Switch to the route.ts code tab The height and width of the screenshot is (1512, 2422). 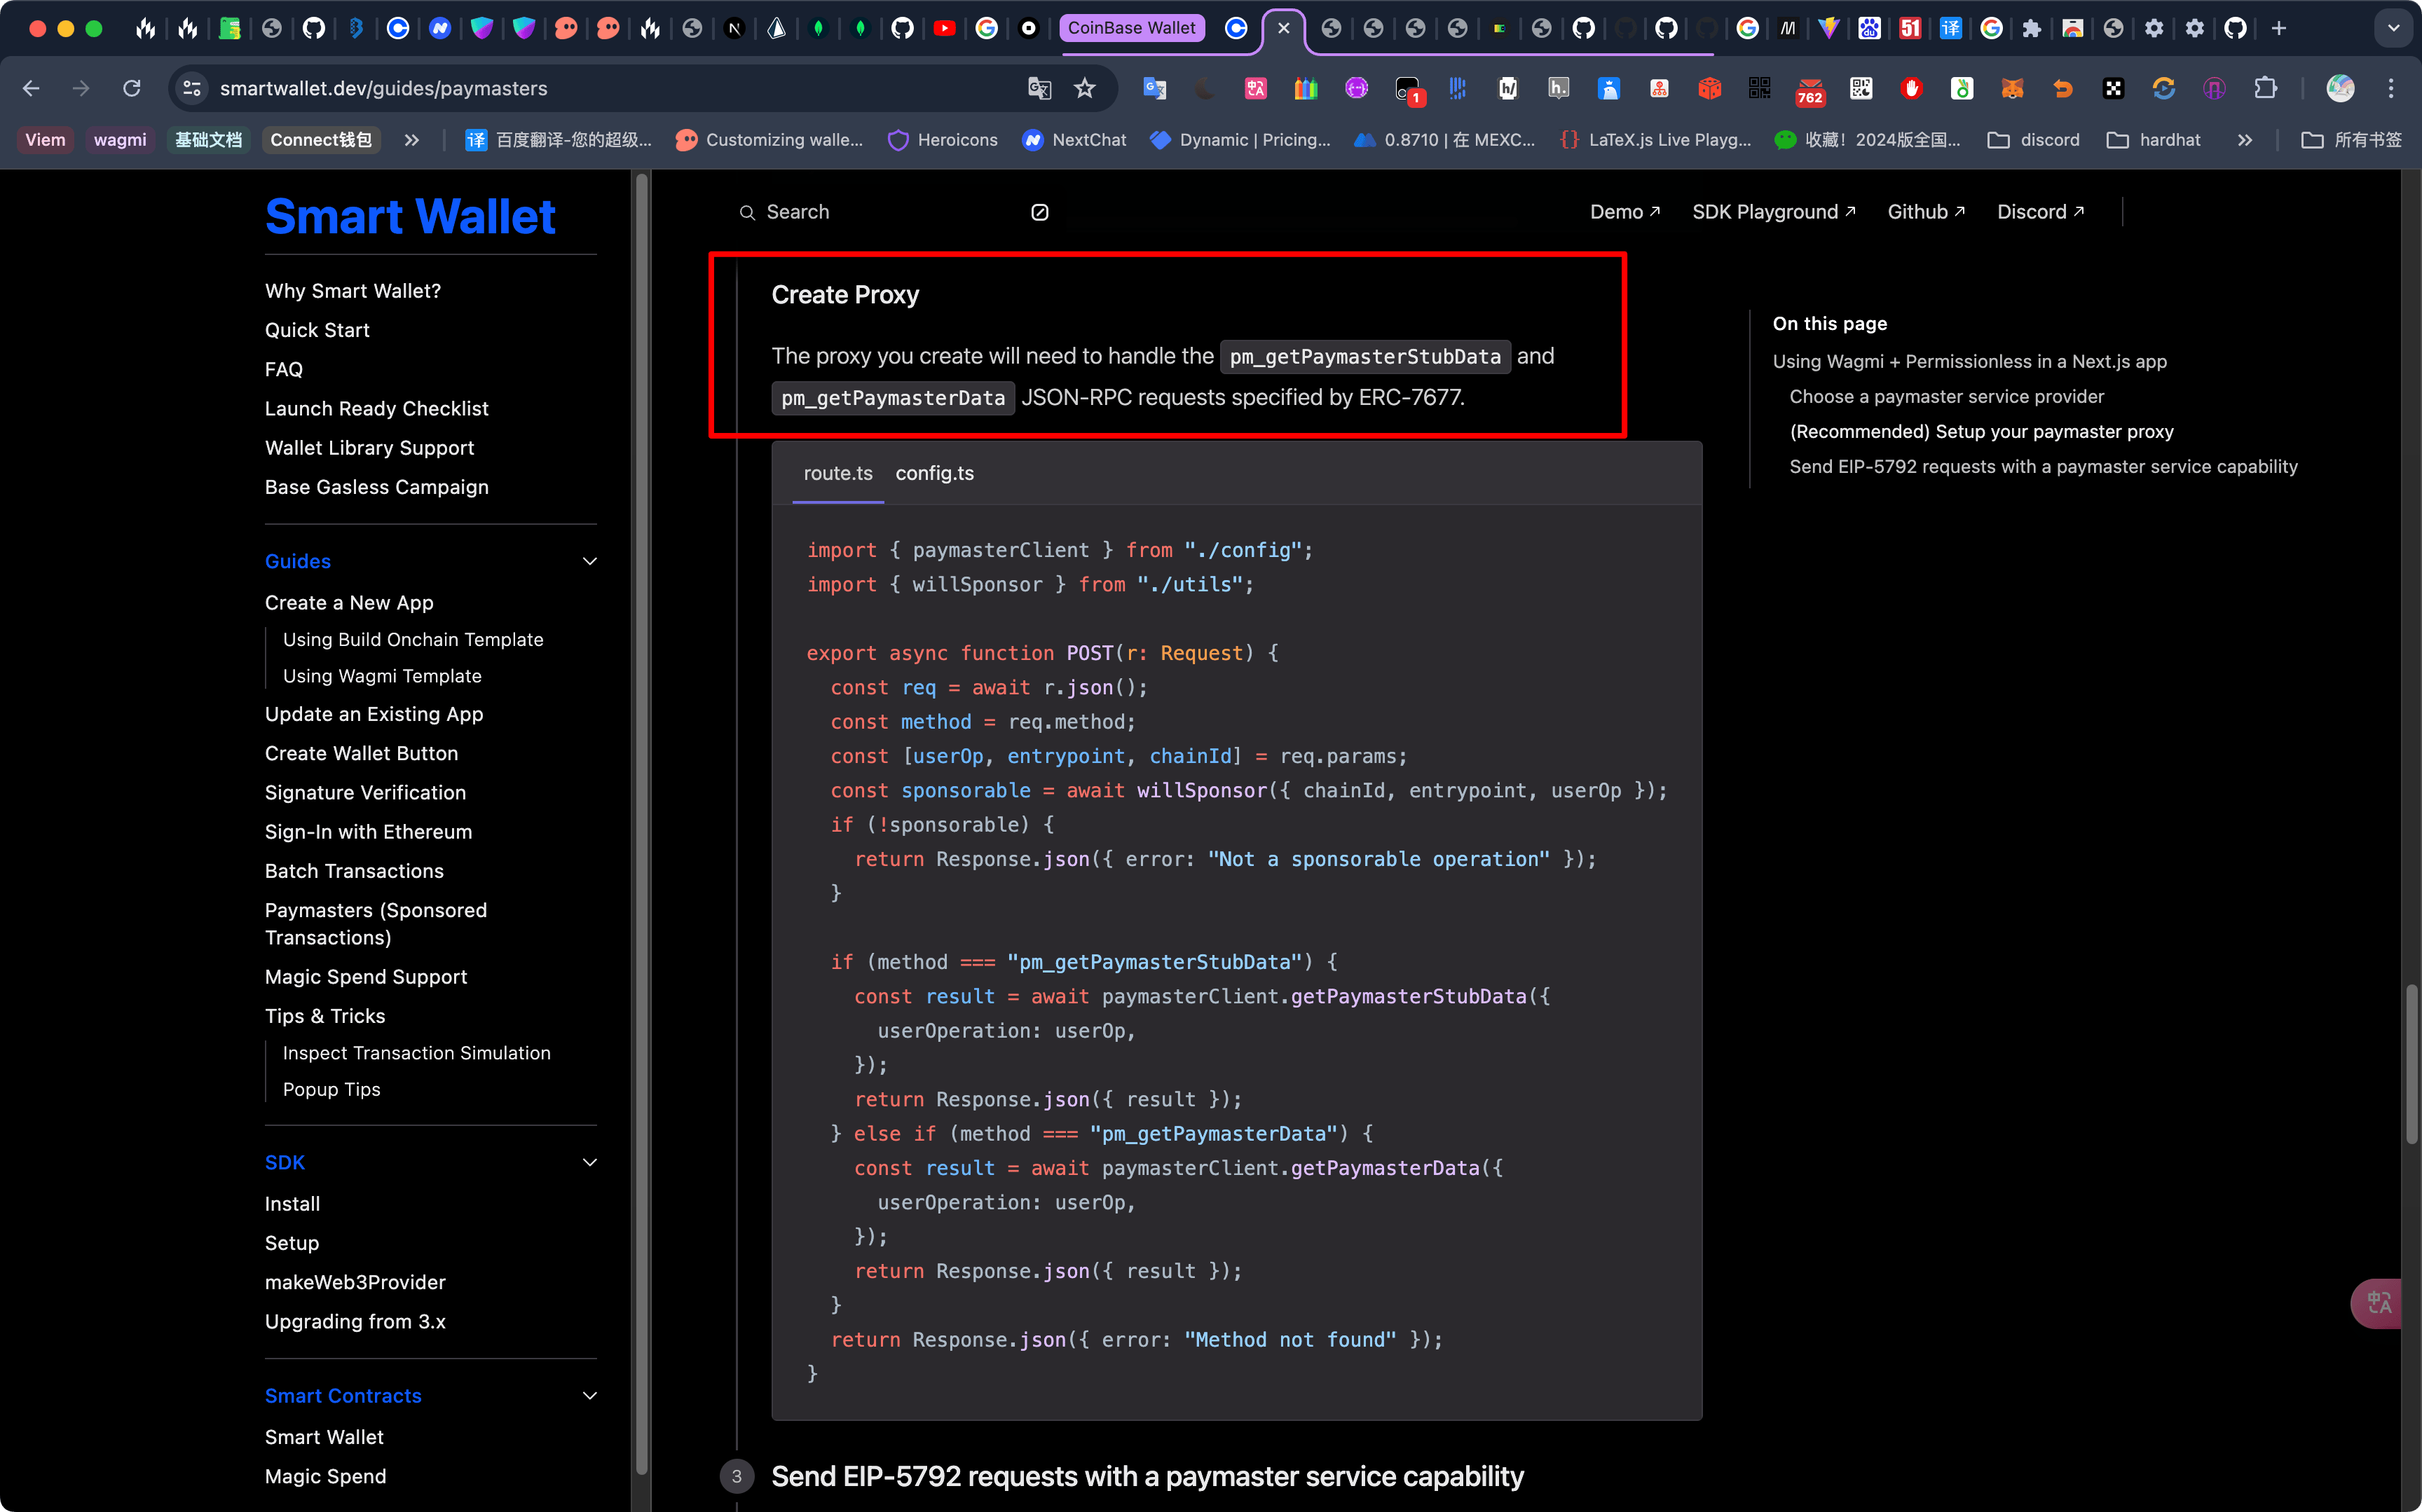[838, 474]
